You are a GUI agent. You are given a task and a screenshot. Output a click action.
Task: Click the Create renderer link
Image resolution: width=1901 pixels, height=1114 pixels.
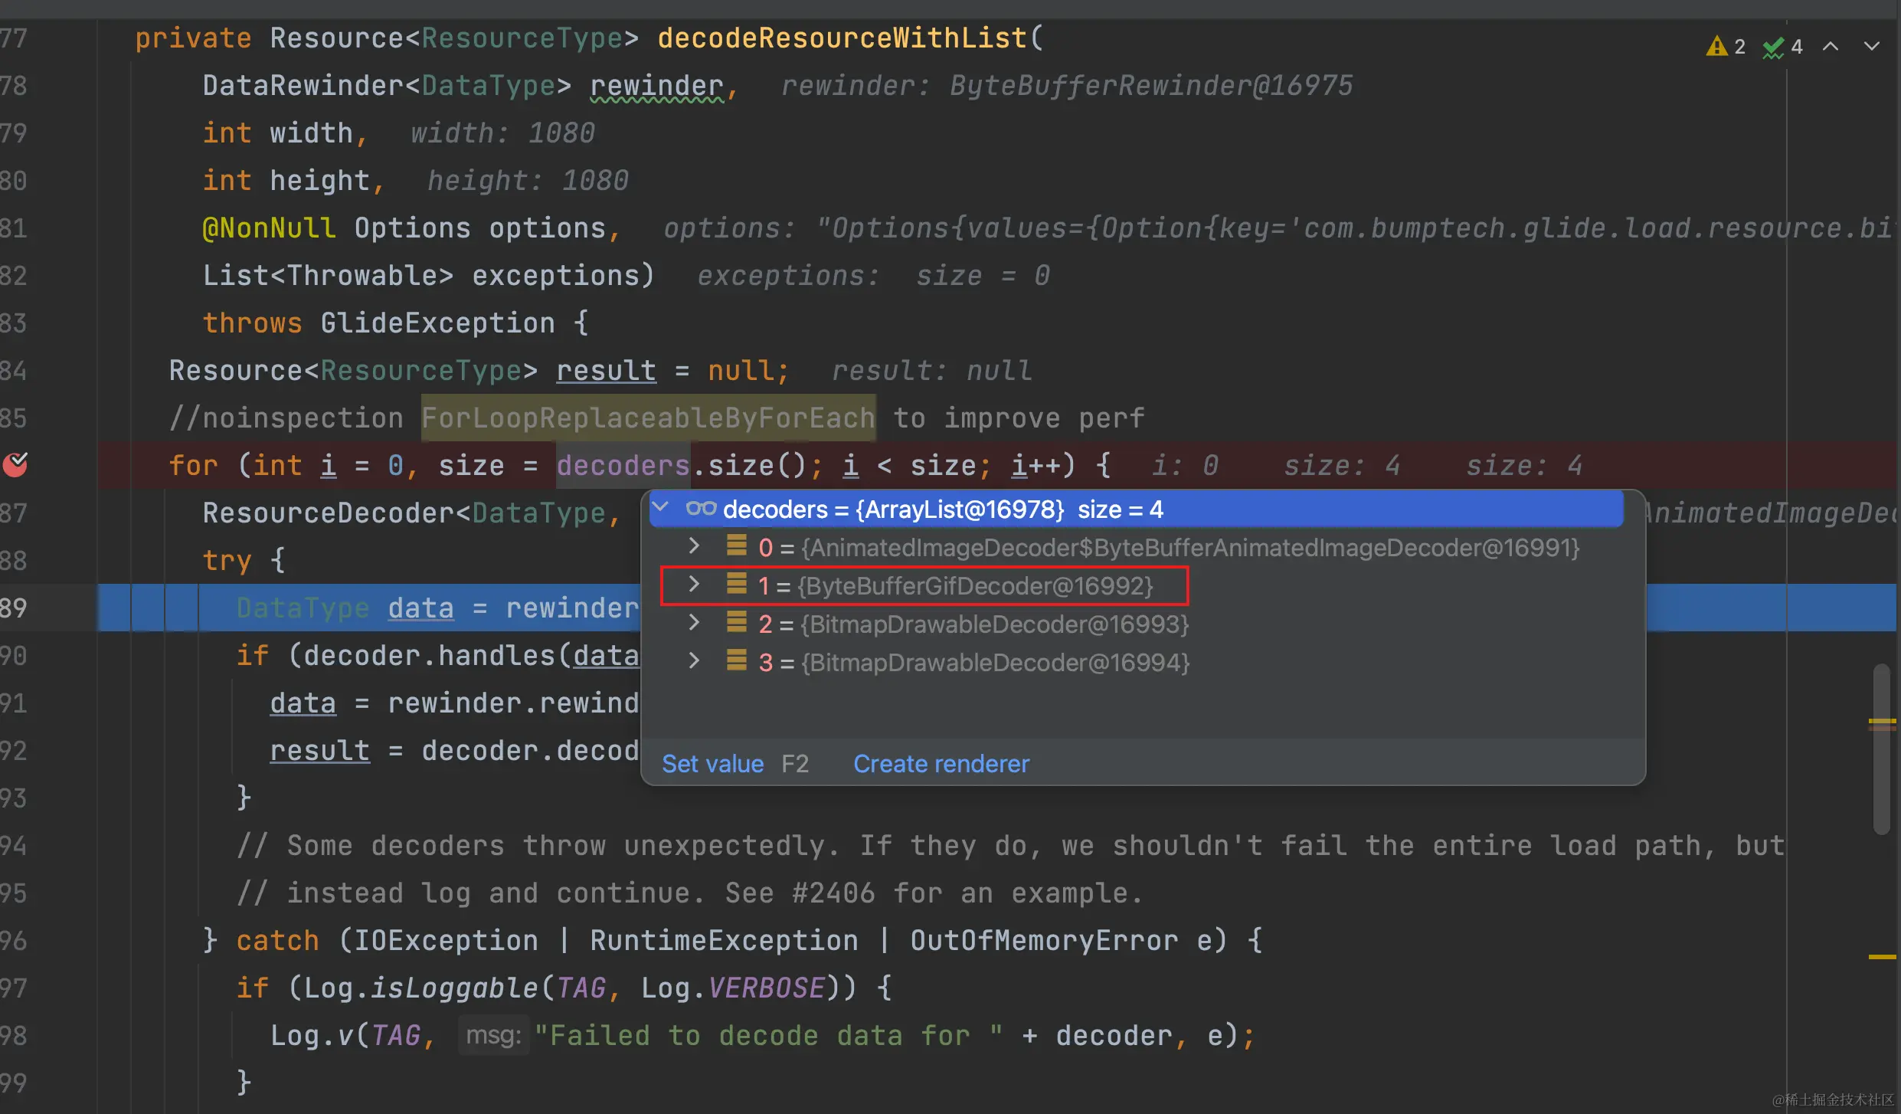coord(941,764)
